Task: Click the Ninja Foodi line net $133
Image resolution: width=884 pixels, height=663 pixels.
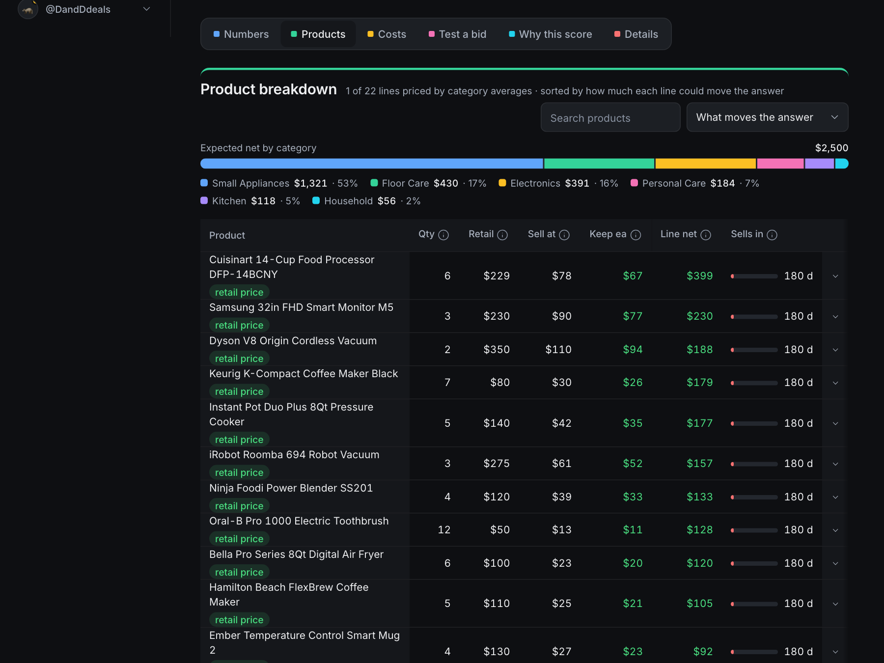Action: (699, 497)
